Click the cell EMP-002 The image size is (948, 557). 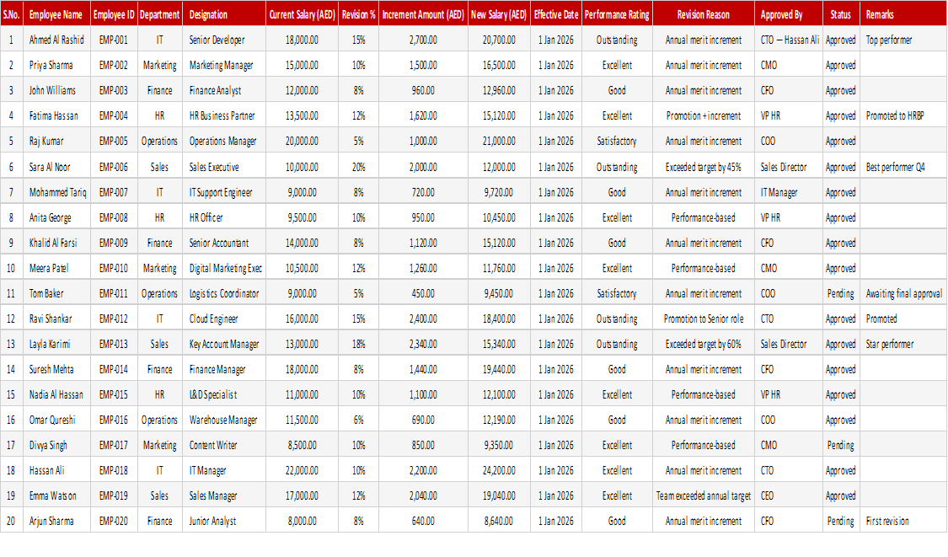point(114,66)
